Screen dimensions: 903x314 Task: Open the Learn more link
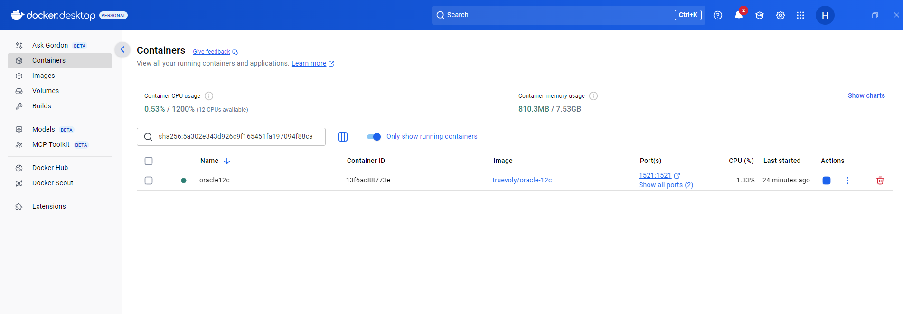(x=309, y=63)
